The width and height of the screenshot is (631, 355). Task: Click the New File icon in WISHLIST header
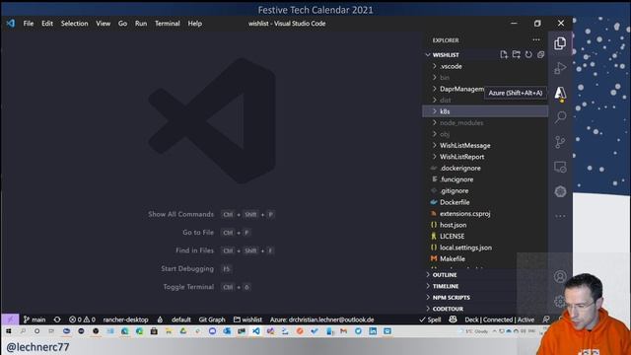[x=504, y=54]
